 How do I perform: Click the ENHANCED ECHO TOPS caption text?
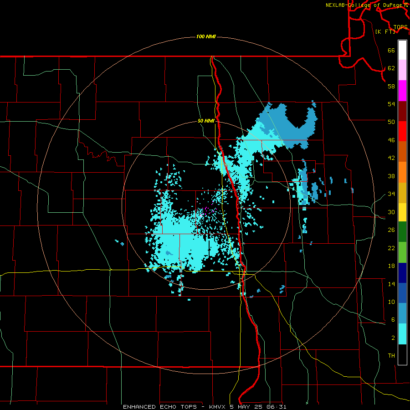[159, 407]
